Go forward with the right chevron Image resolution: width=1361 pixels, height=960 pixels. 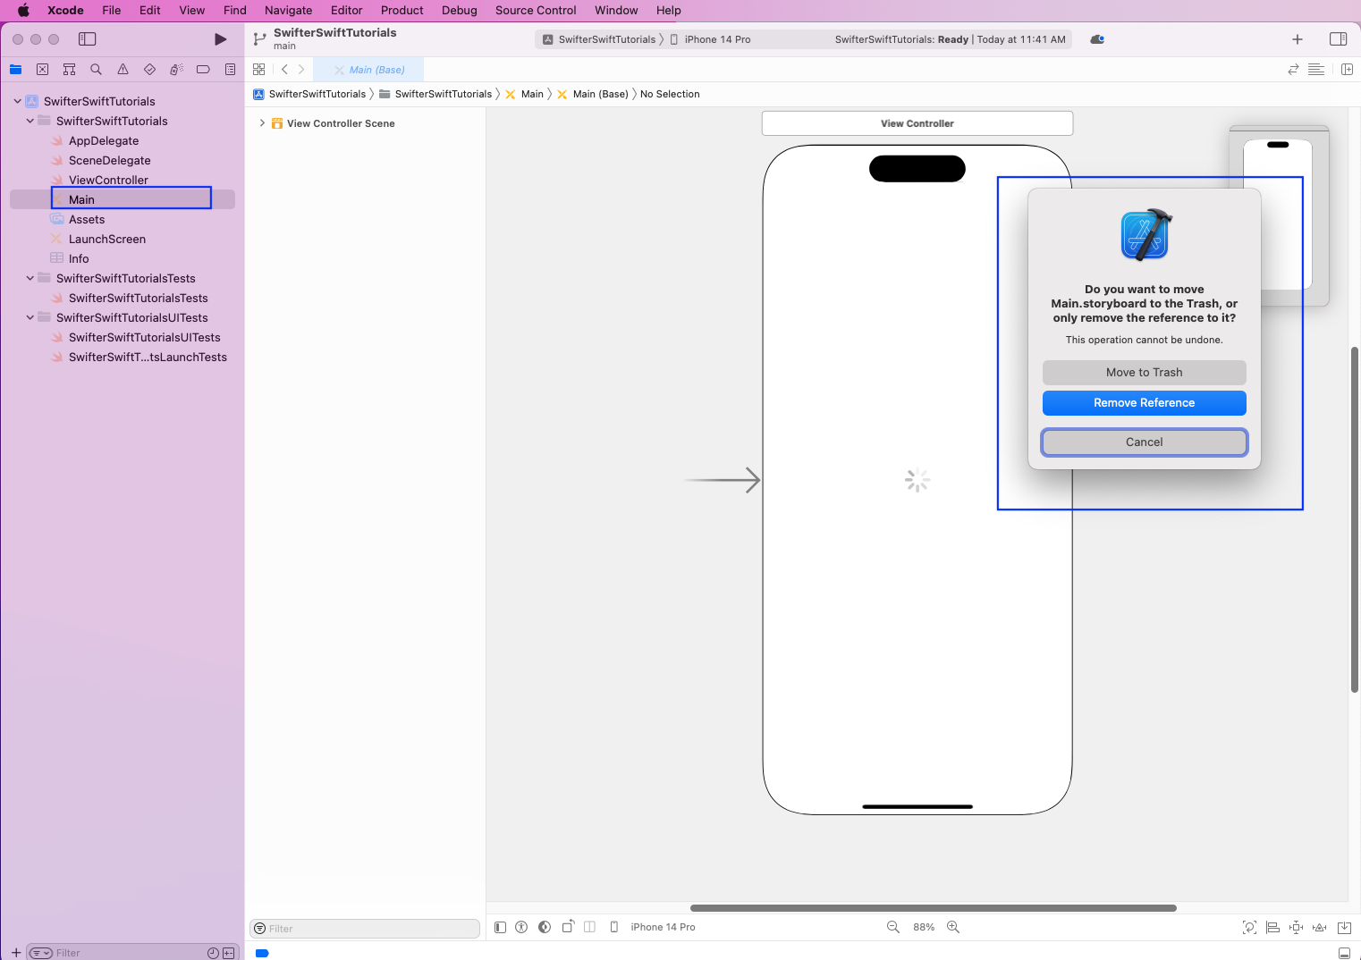click(301, 70)
